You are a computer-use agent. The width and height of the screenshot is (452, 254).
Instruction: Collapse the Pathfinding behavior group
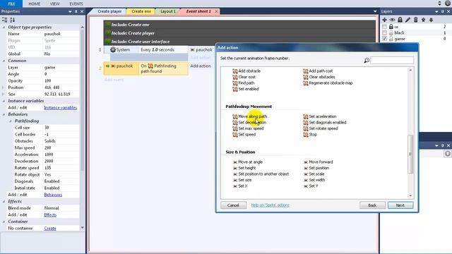pyautogui.click(x=11, y=121)
